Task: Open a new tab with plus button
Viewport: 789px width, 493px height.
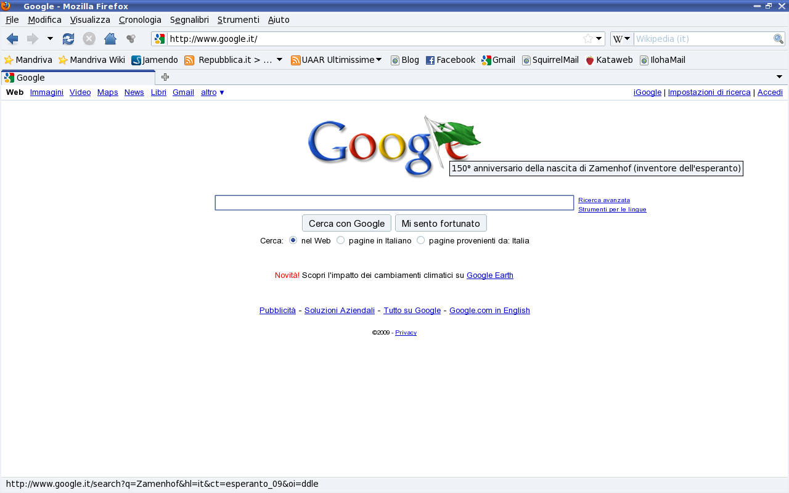Action: click(165, 77)
